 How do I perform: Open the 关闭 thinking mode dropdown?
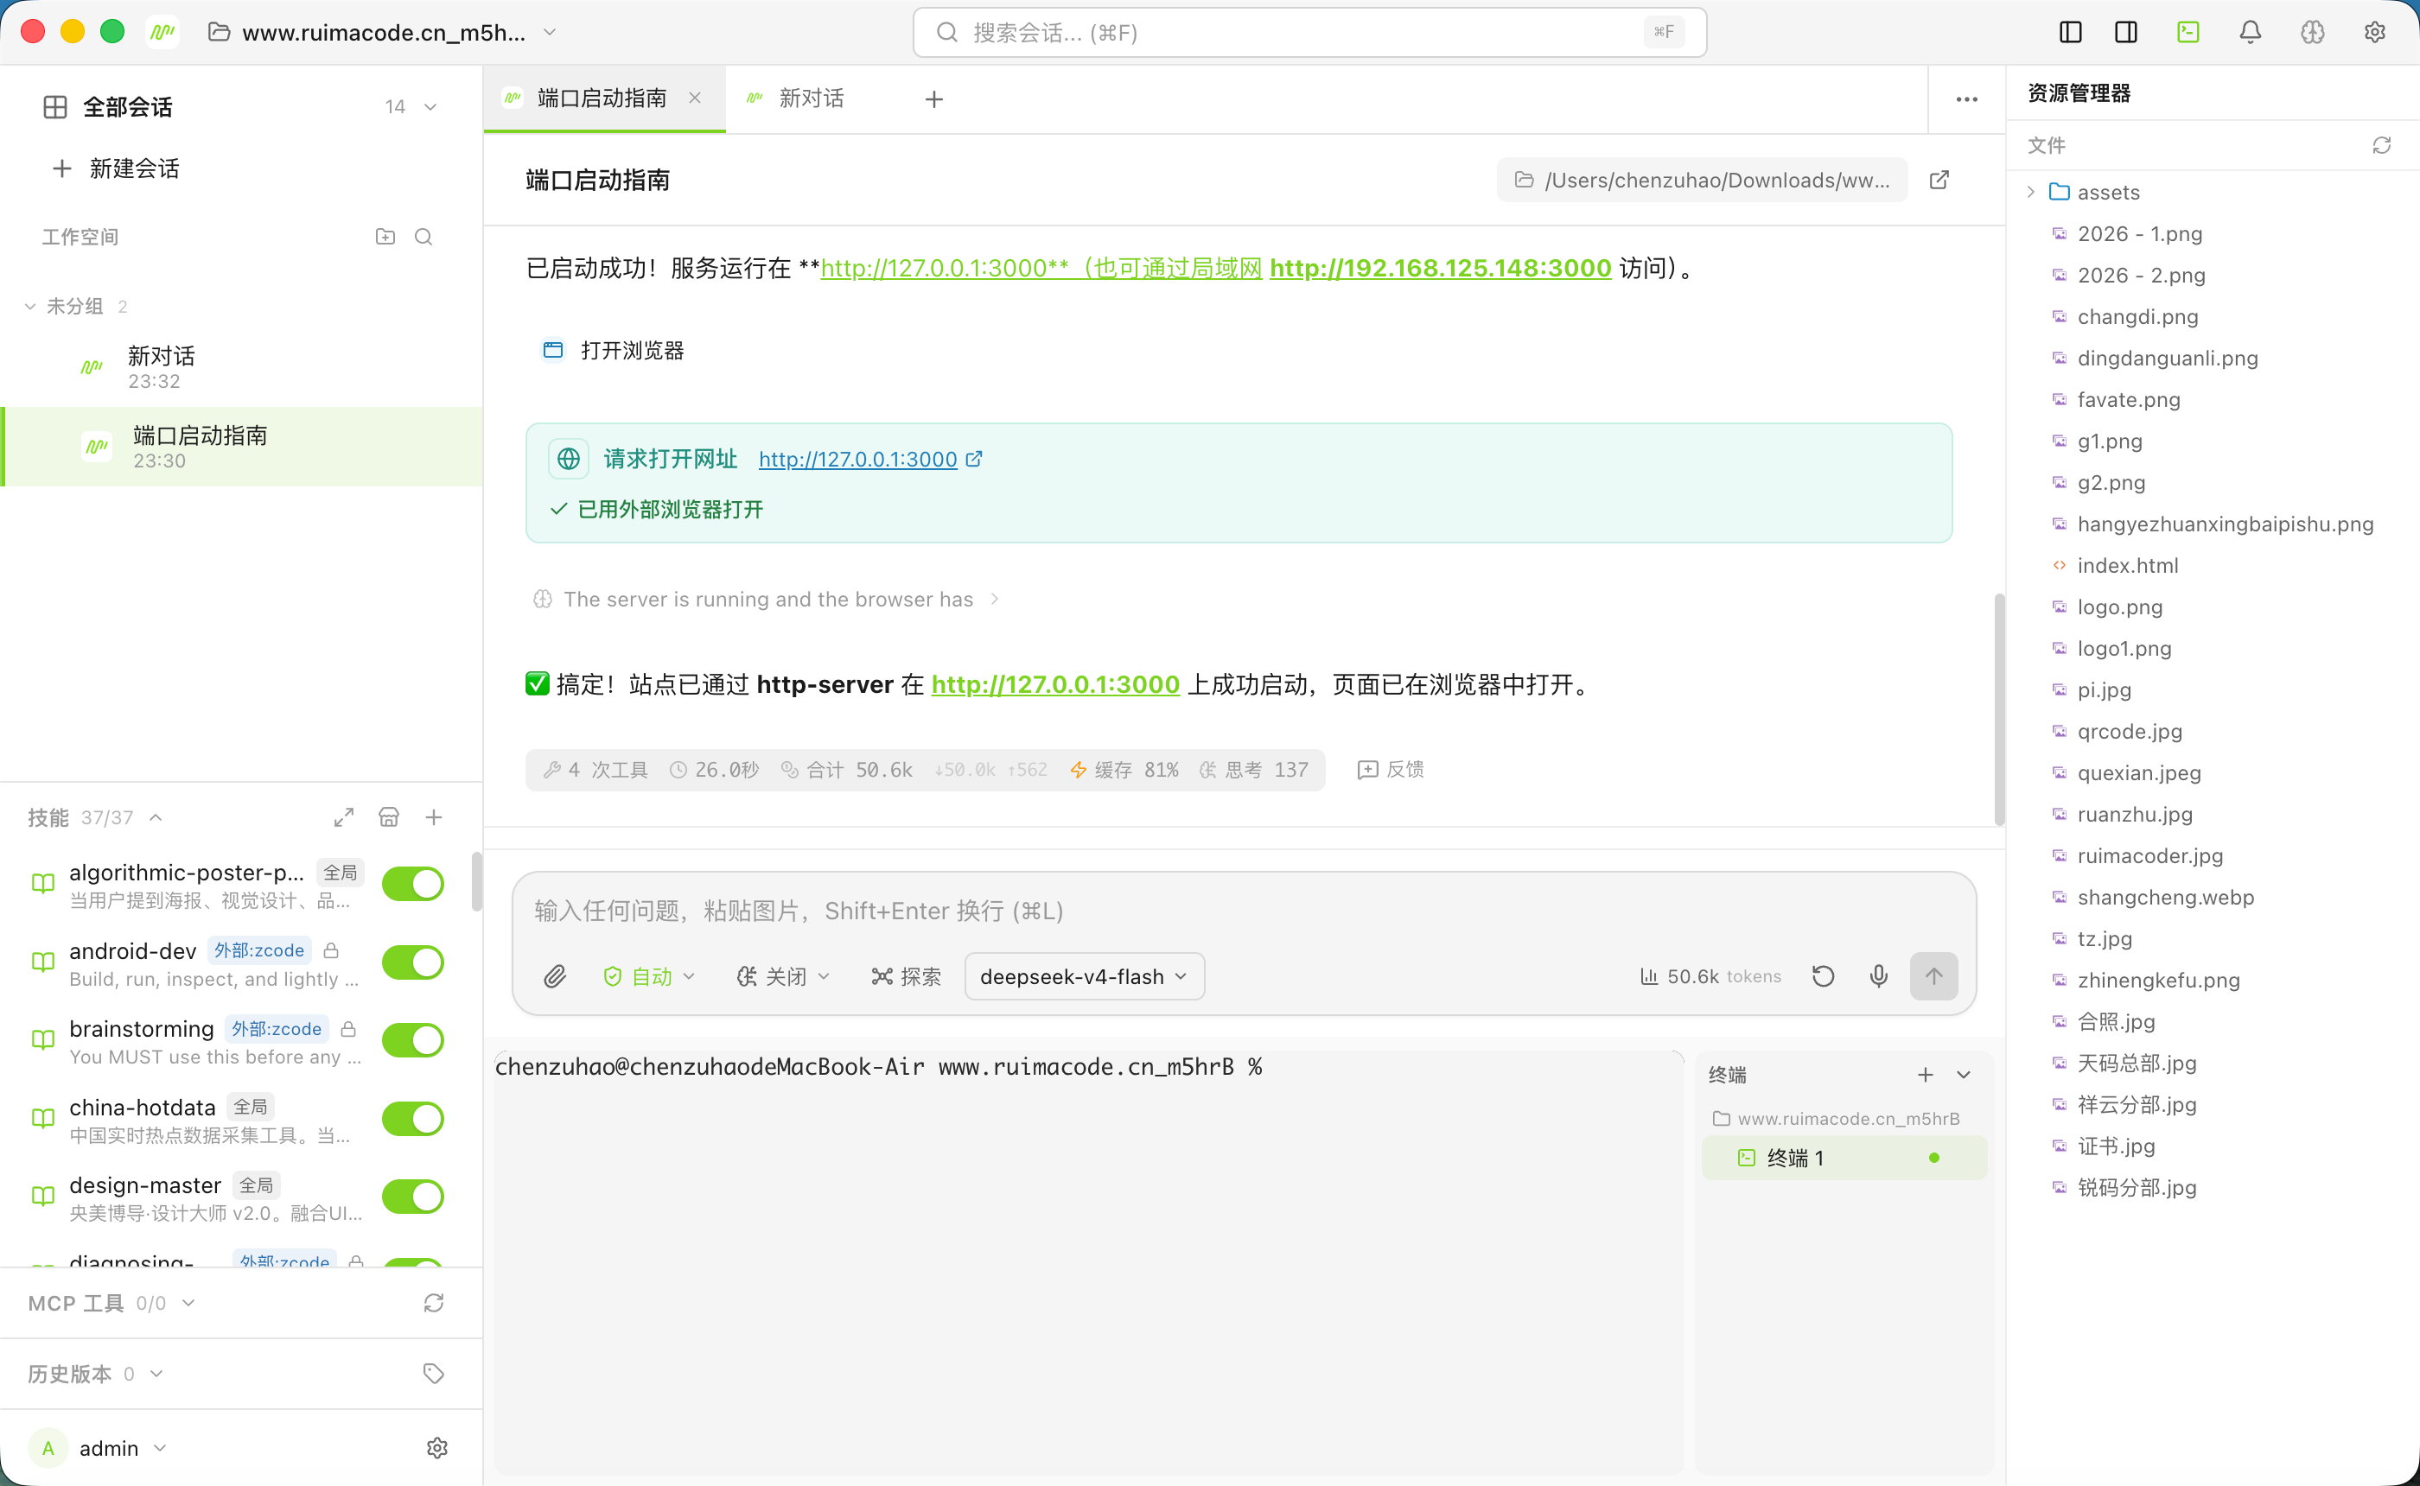783,976
